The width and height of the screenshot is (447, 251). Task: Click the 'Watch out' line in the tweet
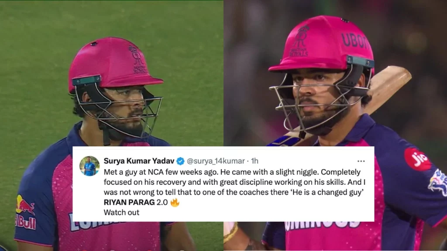pos(121,212)
